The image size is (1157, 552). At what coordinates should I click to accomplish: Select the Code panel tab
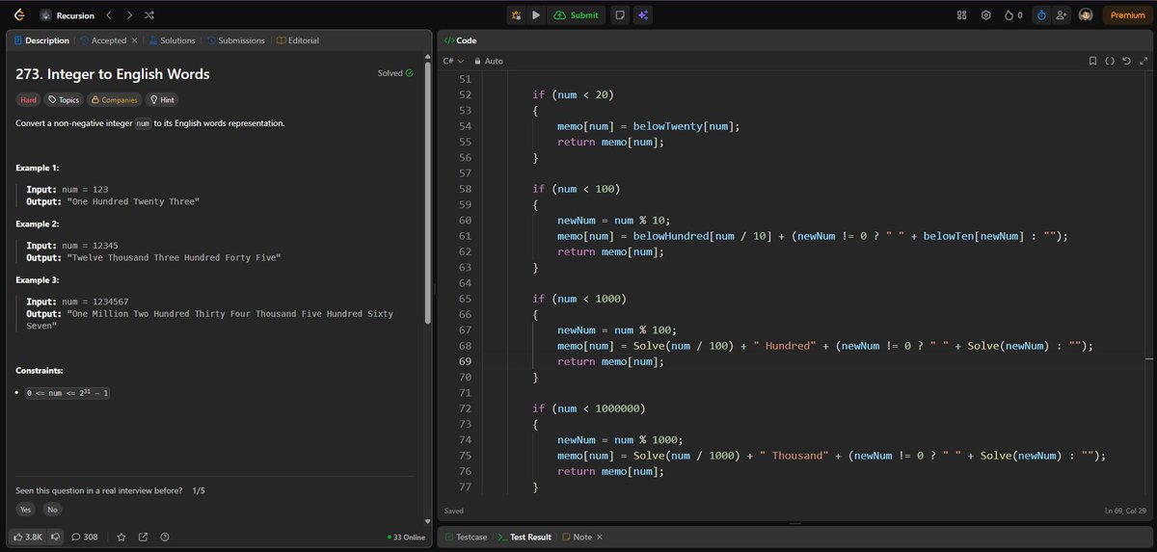point(460,40)
